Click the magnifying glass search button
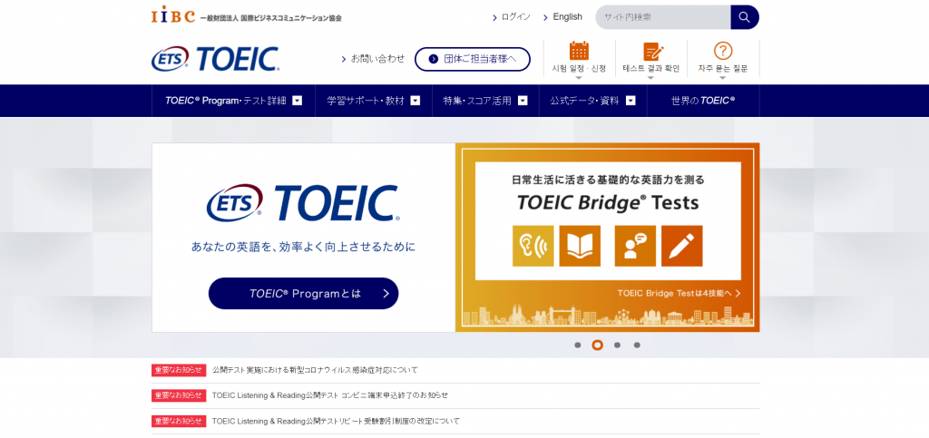The width and height of the screenshot is (929, 438). (x=745, y=17)
